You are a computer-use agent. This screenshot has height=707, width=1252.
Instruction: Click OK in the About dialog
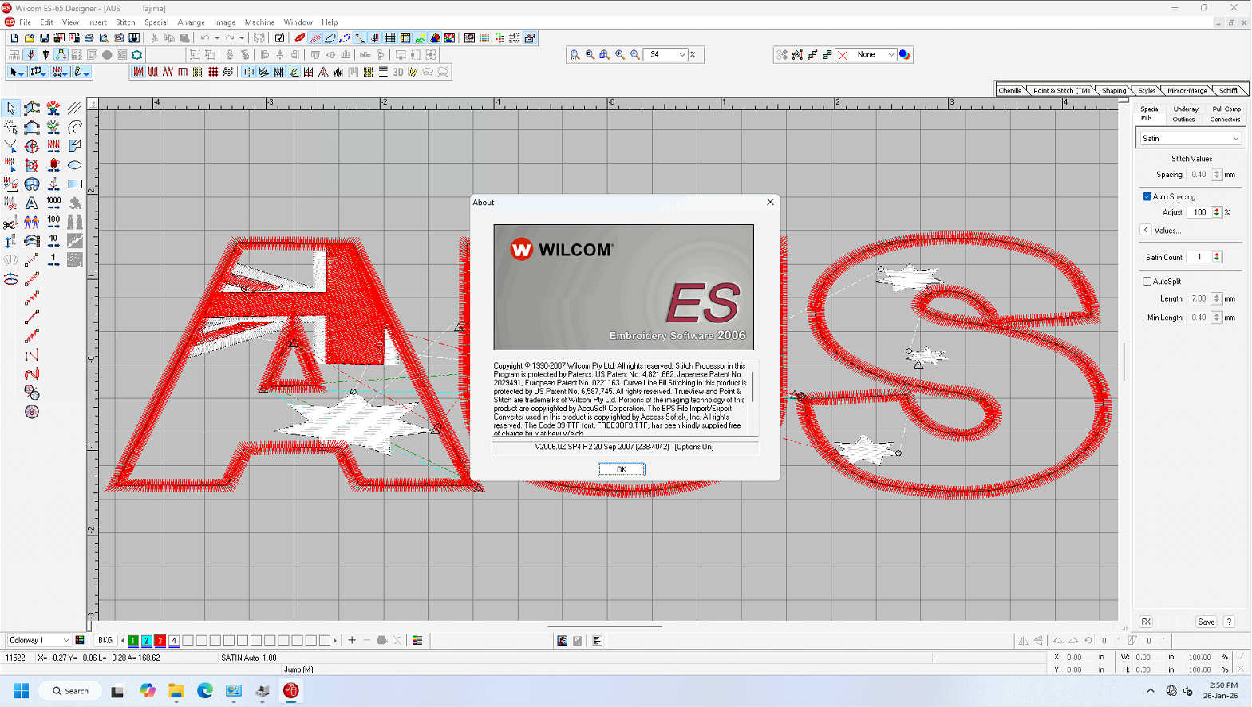(x=621, y=469)
